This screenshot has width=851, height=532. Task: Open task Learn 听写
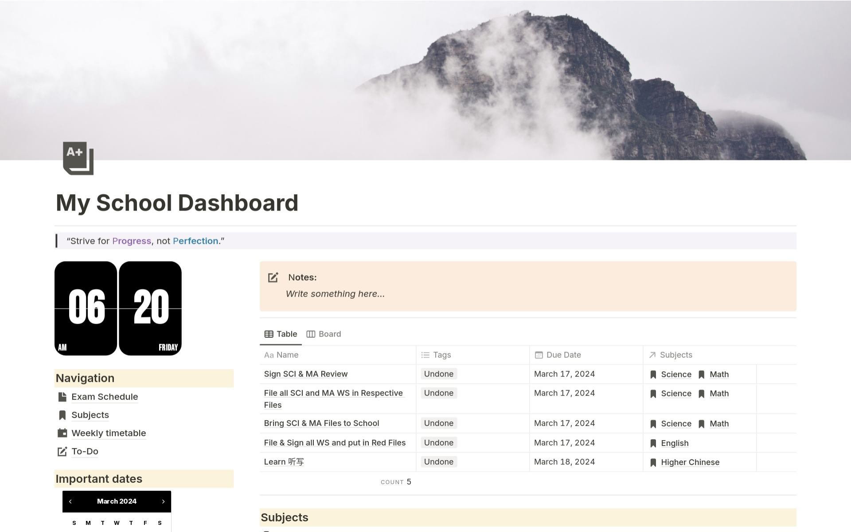[x=284, y=462]
